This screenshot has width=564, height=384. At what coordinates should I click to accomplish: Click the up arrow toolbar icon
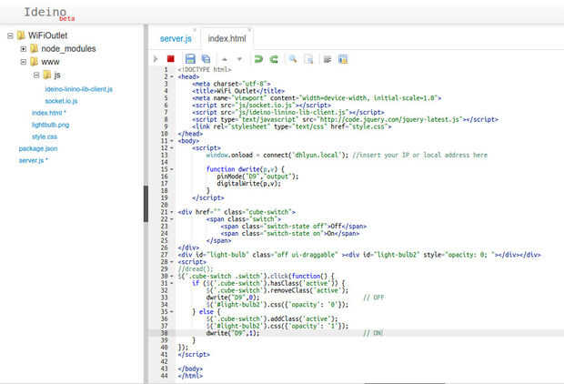click(x=225, y=59)
